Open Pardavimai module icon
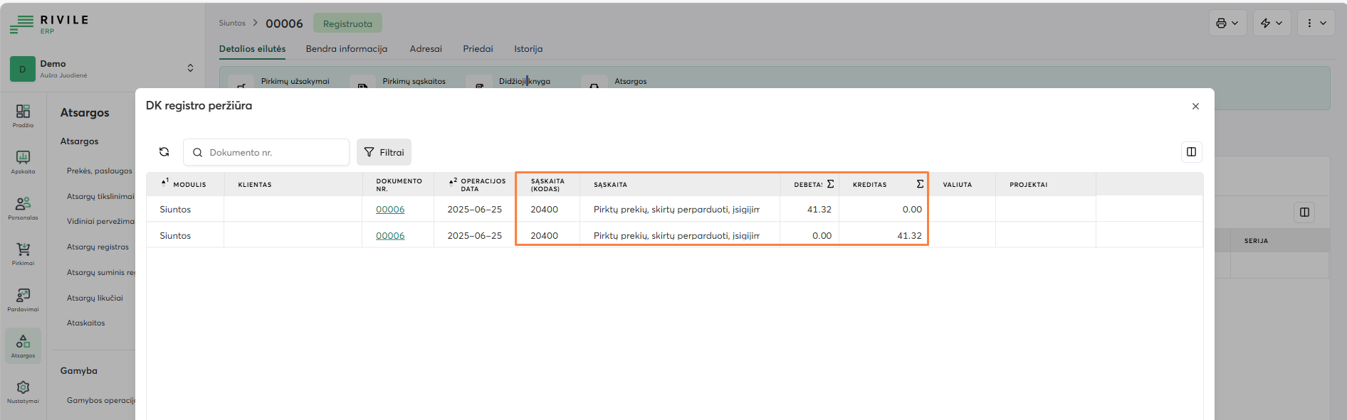This screenshot has width=1347, height=420. [x=23, y=299]
